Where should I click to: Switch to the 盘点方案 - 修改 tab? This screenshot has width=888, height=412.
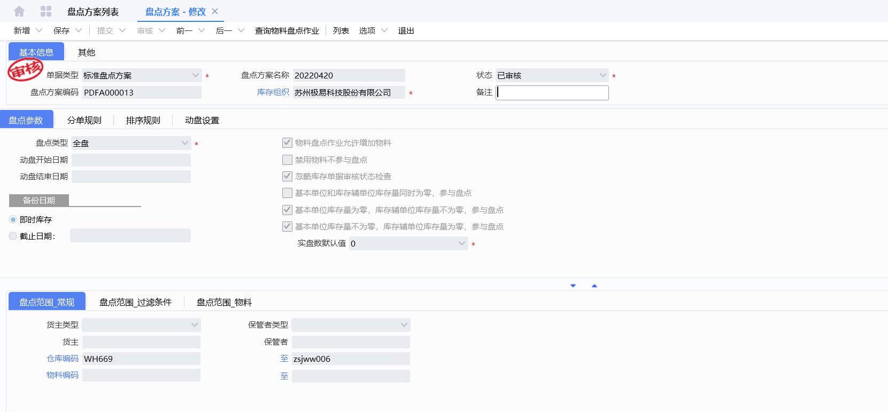point(175,12)
